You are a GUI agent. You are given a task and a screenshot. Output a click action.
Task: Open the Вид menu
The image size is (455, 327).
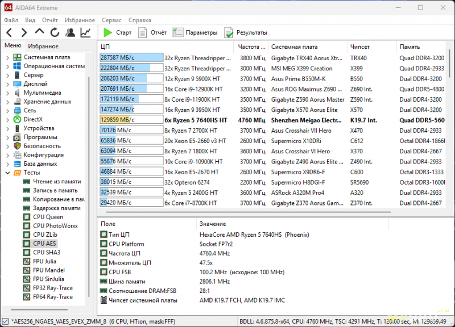tap(30, 20)
